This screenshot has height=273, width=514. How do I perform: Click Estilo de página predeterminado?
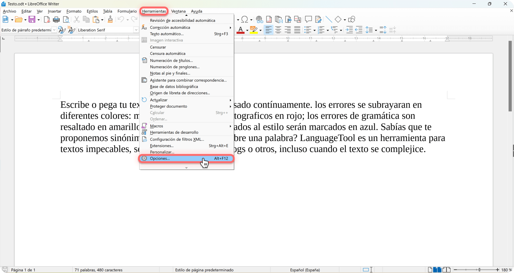[204, 270]
